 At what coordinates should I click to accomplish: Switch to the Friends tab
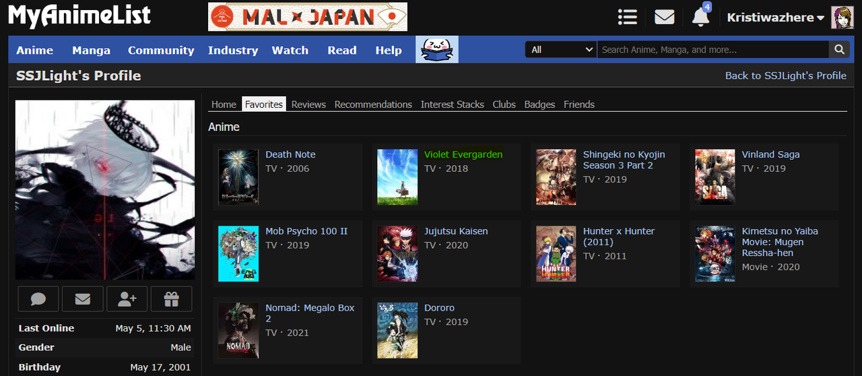tap(579, 104)
